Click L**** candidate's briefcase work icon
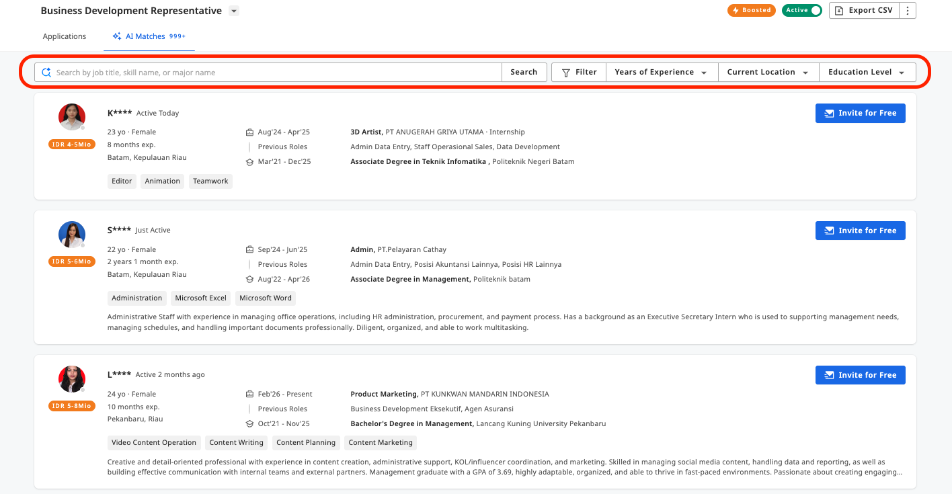 pyautogui.click(x=249, y=395)
